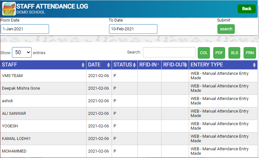Sort by STATUS column sort icon
The height and width of the screenshot is (158, 259).
(x=134, y=65)
